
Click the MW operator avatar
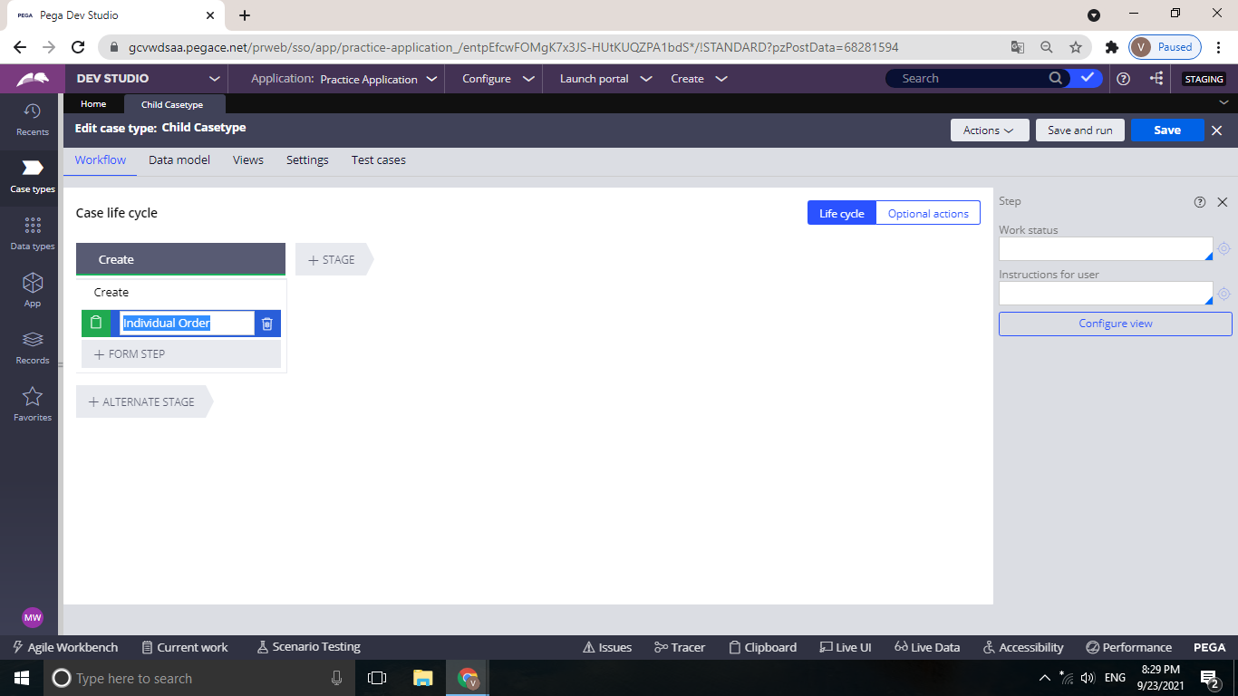tap(33, 617)
